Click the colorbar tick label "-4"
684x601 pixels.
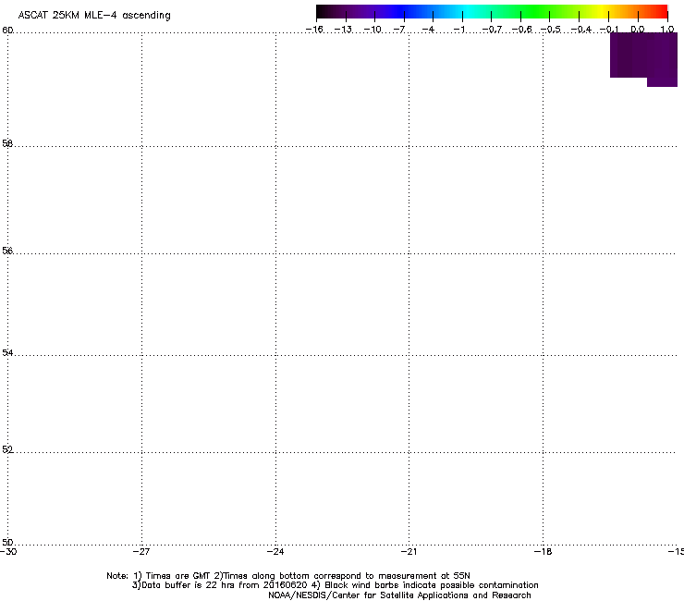429,30
